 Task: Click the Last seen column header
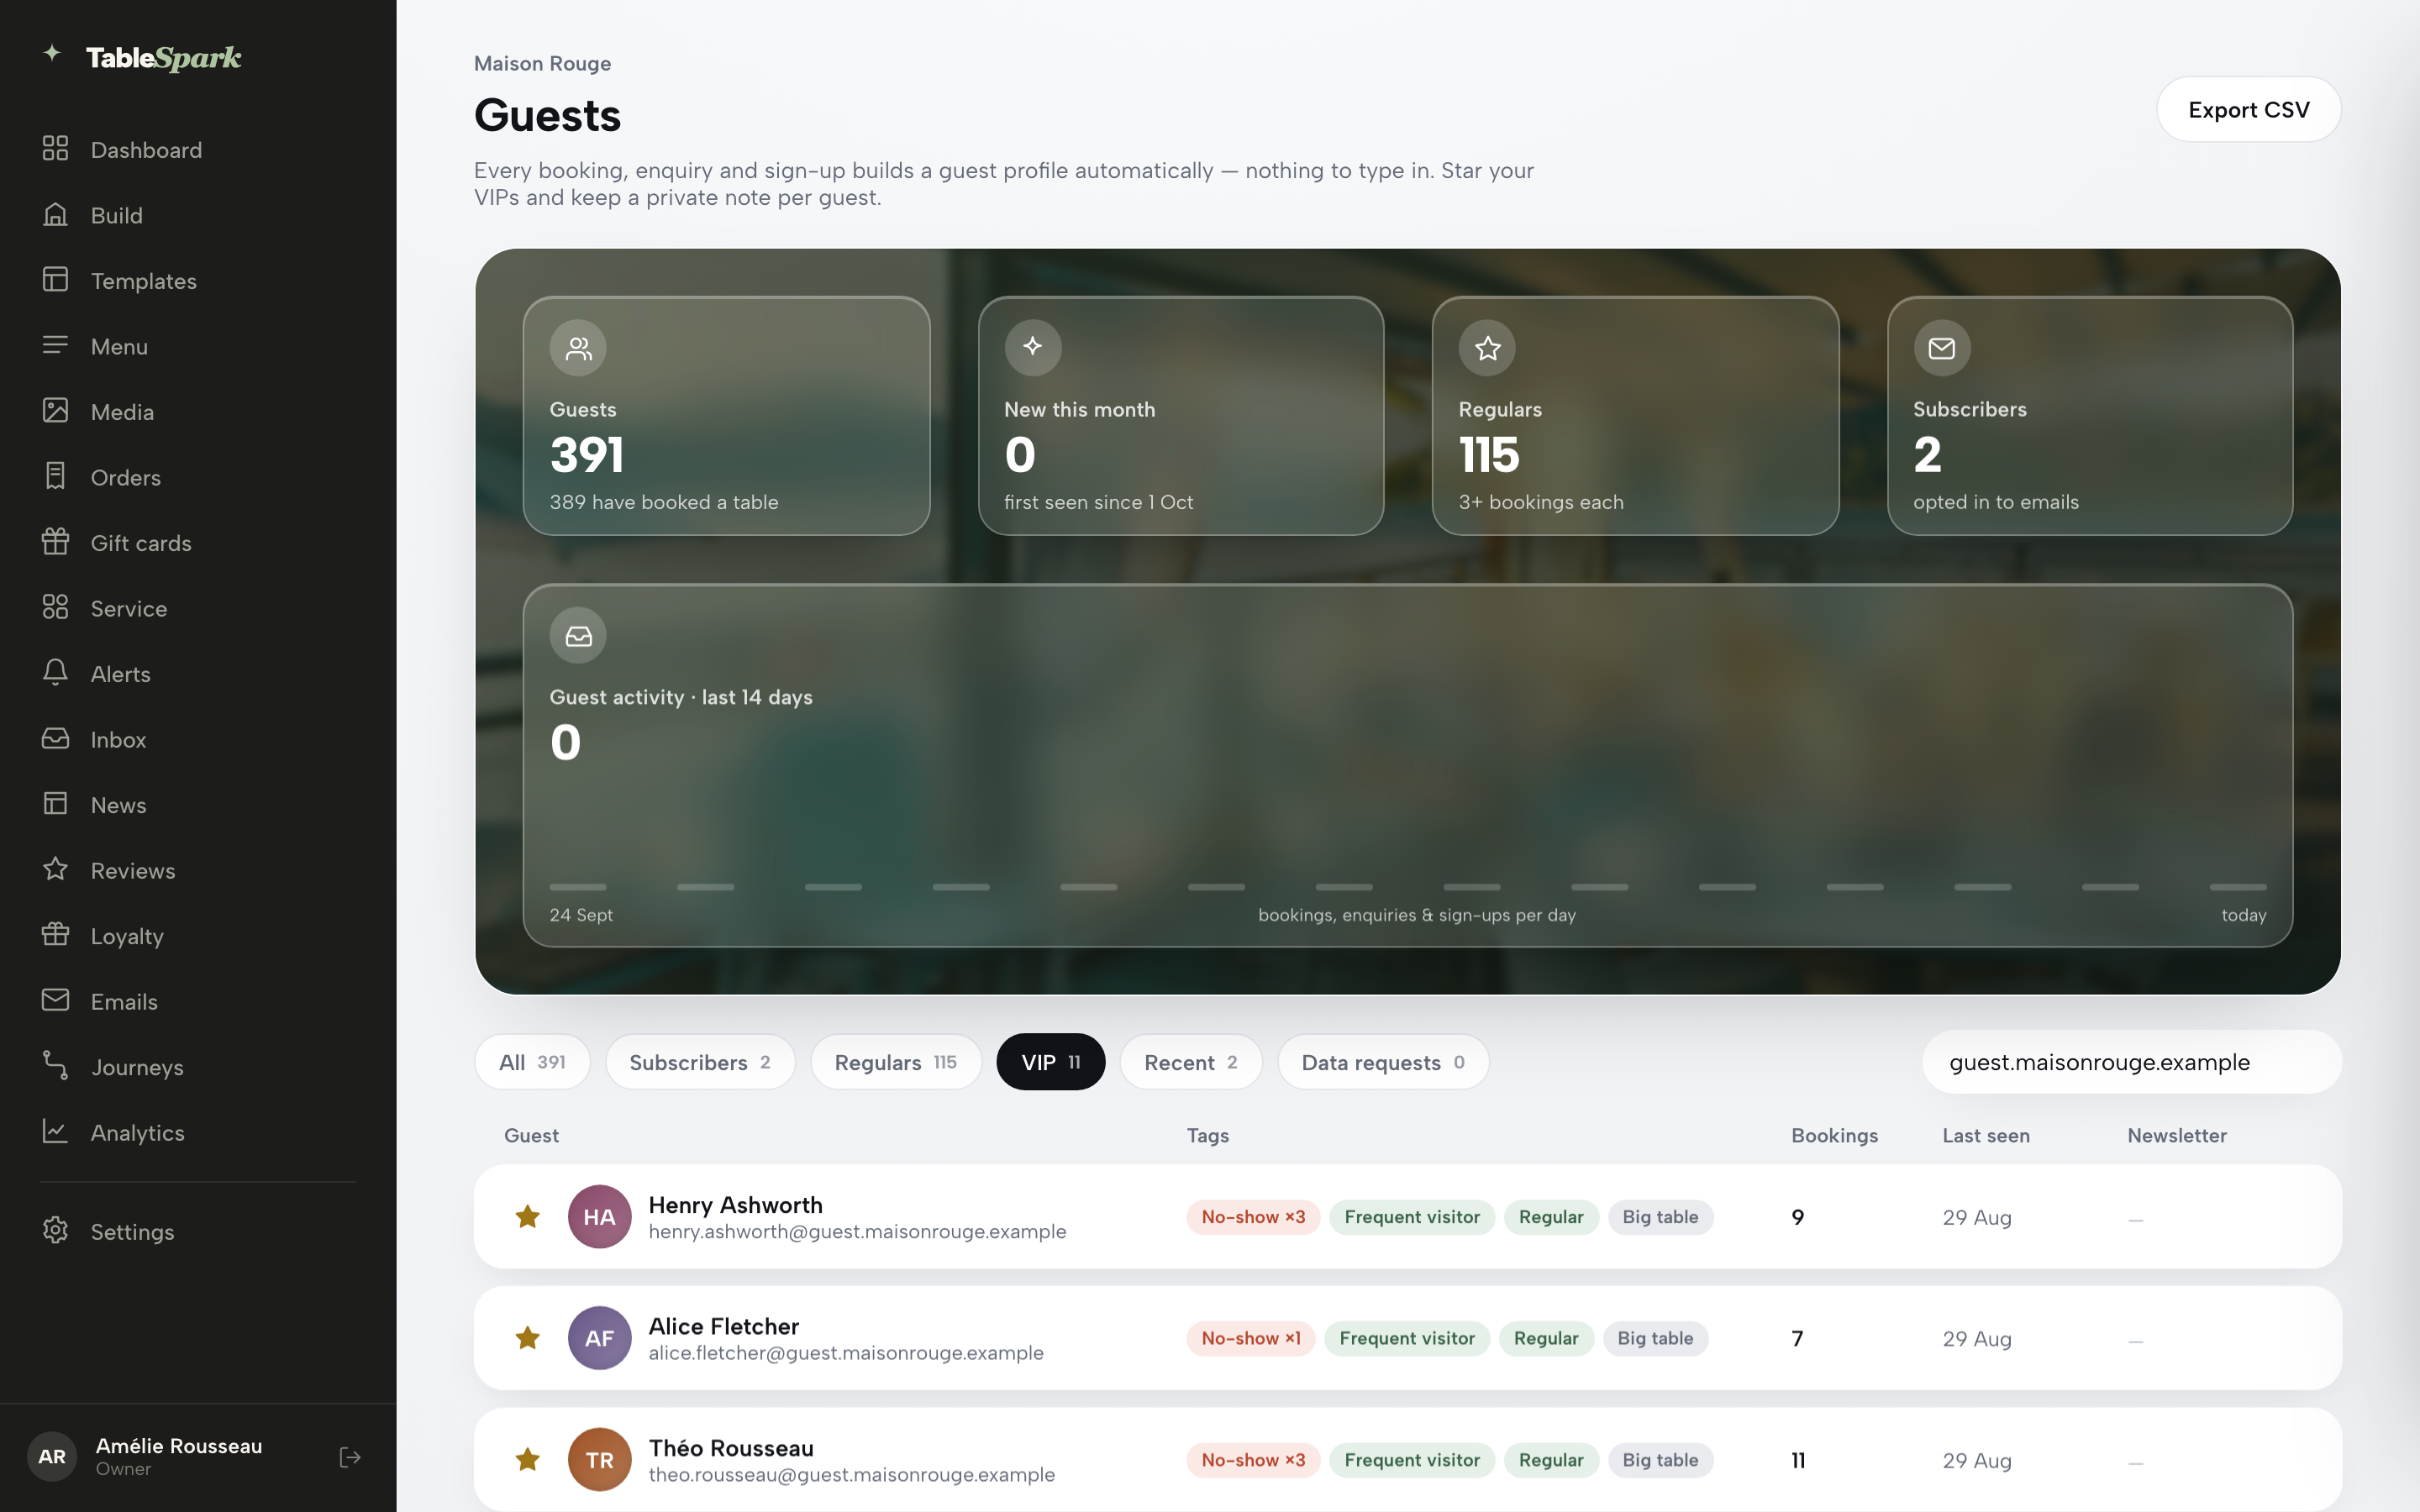(1986, 1135)
